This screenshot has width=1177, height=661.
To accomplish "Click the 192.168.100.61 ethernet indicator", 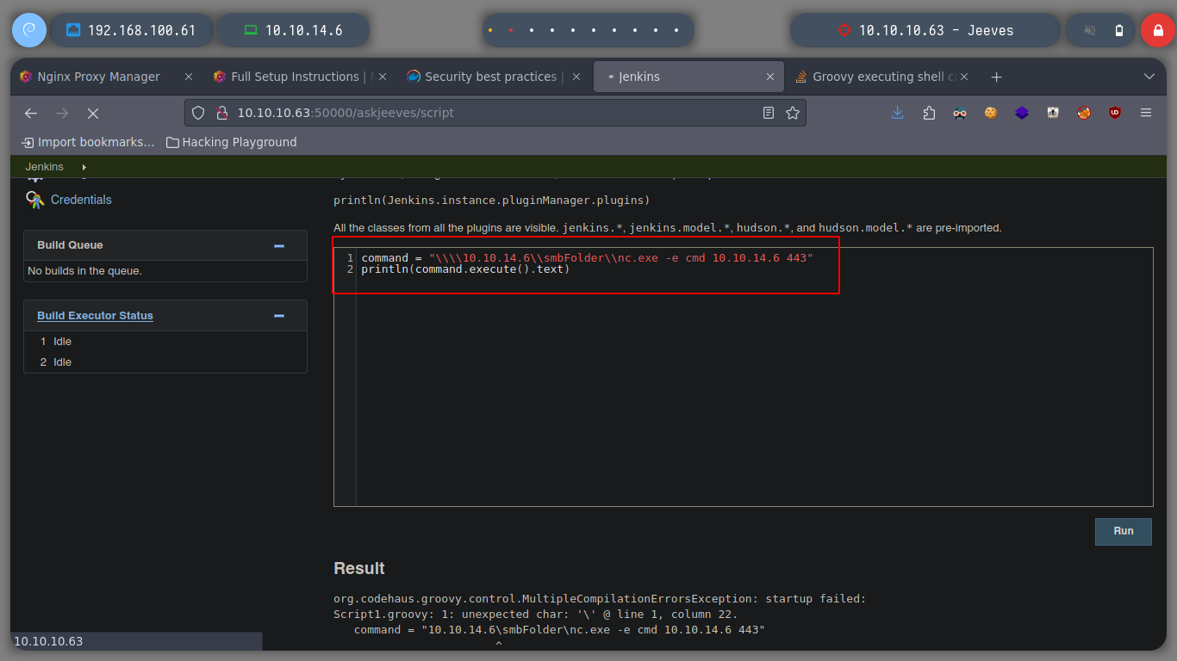I will coord(131,30).
